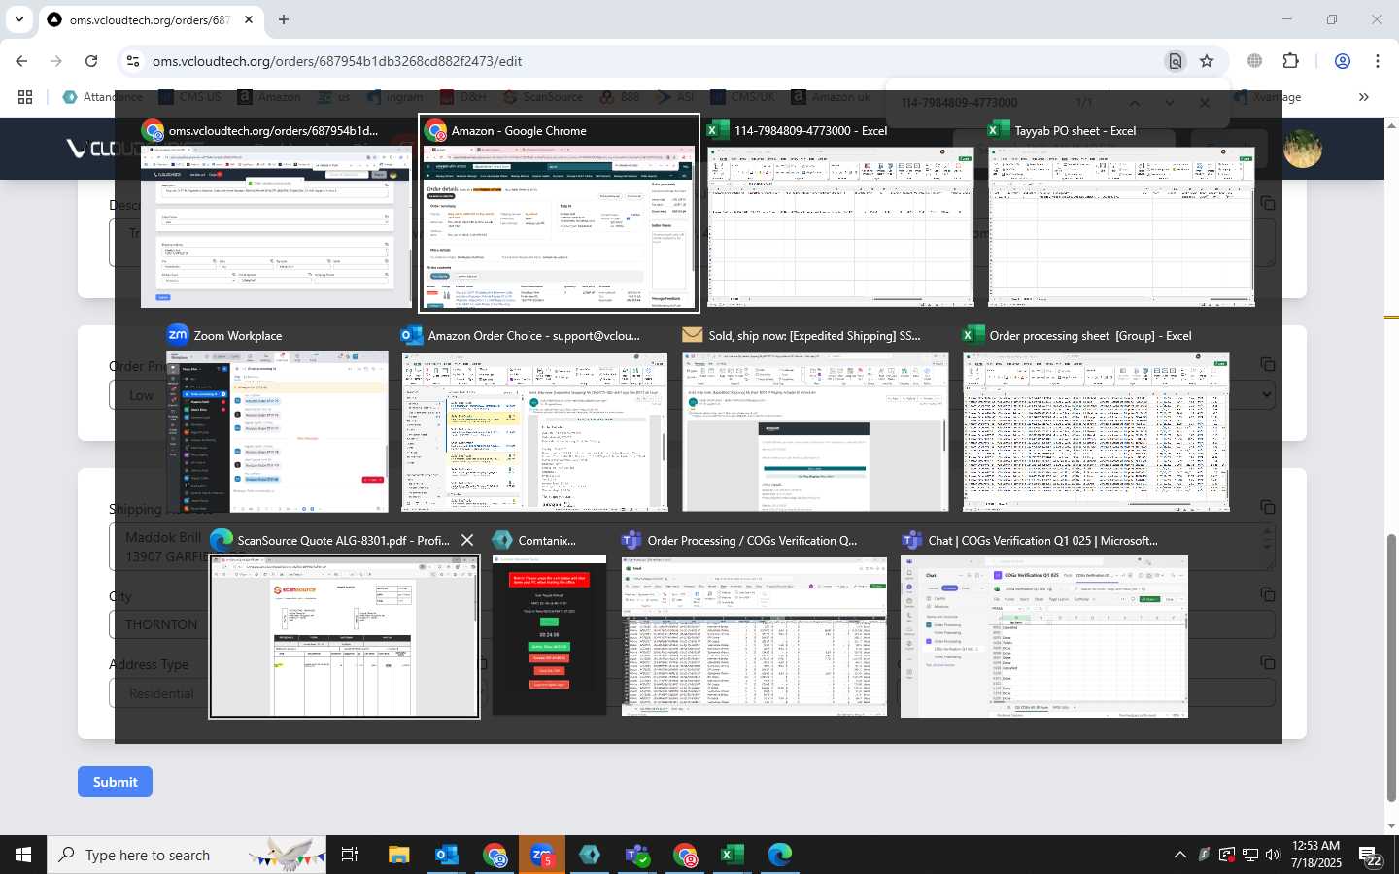The image size is (1399, 874).
Task: Go back using Chrome's back arrow
Action: point(21,61)
